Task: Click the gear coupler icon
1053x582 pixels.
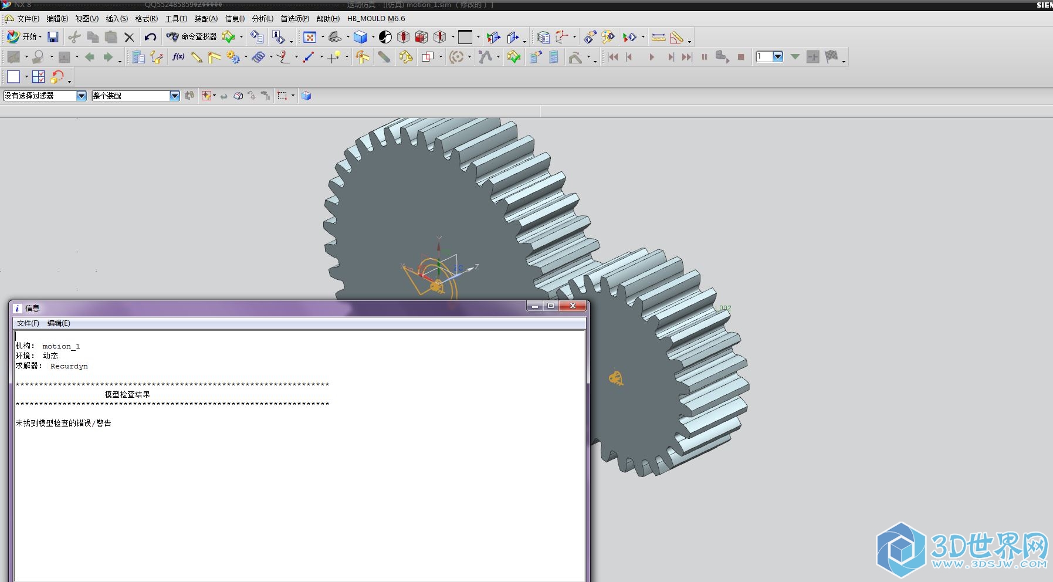Action: pos(233,57)
